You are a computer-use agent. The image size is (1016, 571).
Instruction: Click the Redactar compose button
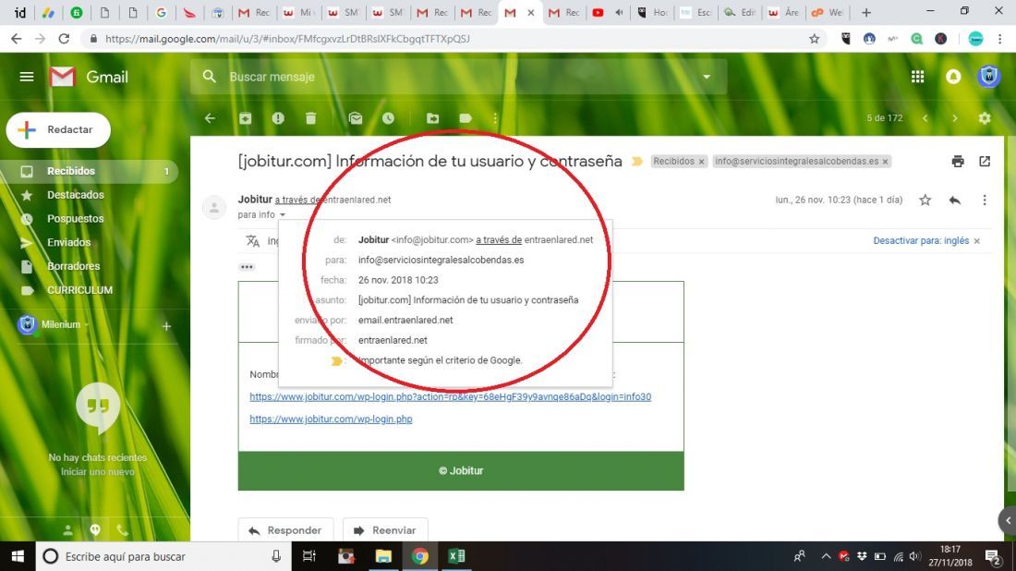point(58,129)
